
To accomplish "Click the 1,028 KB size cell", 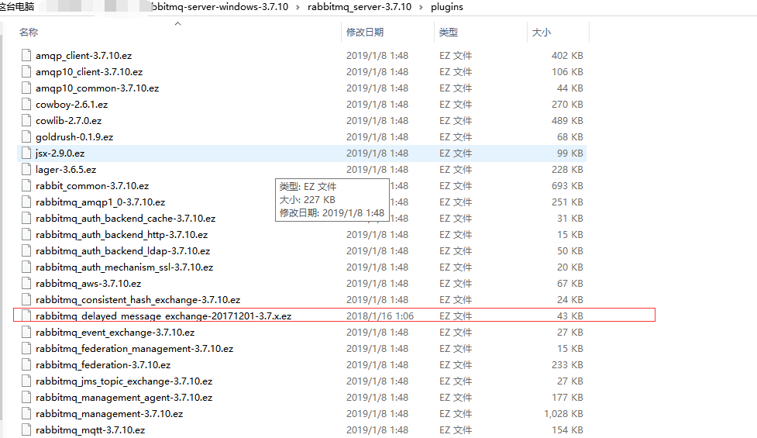I will [563, 414].
